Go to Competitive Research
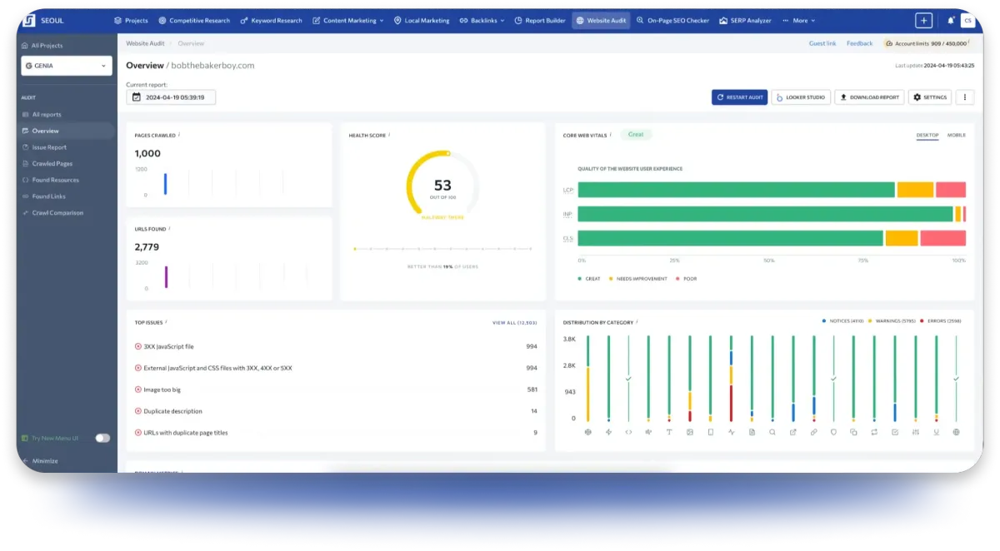This screenshot has height=551, width=1000. pyautogui.click(x=194, y=21)
